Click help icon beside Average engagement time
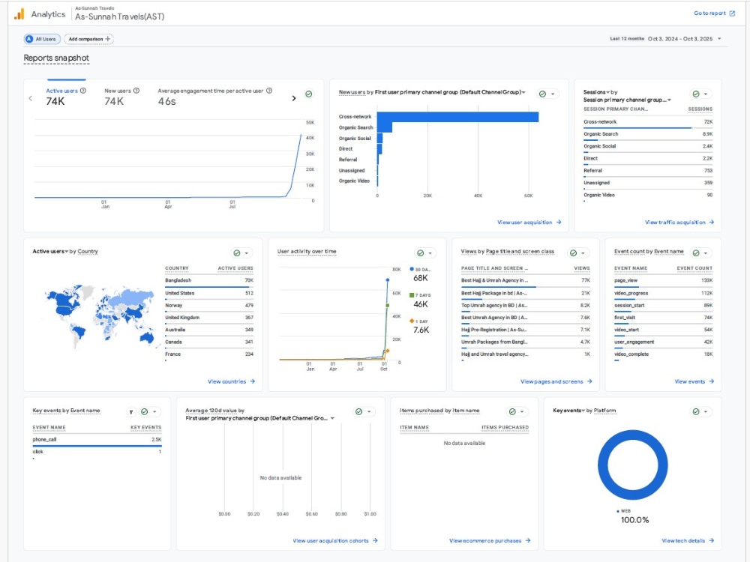Image resolution: width=750 pixels, height=562 pixels. click(269, 91)
